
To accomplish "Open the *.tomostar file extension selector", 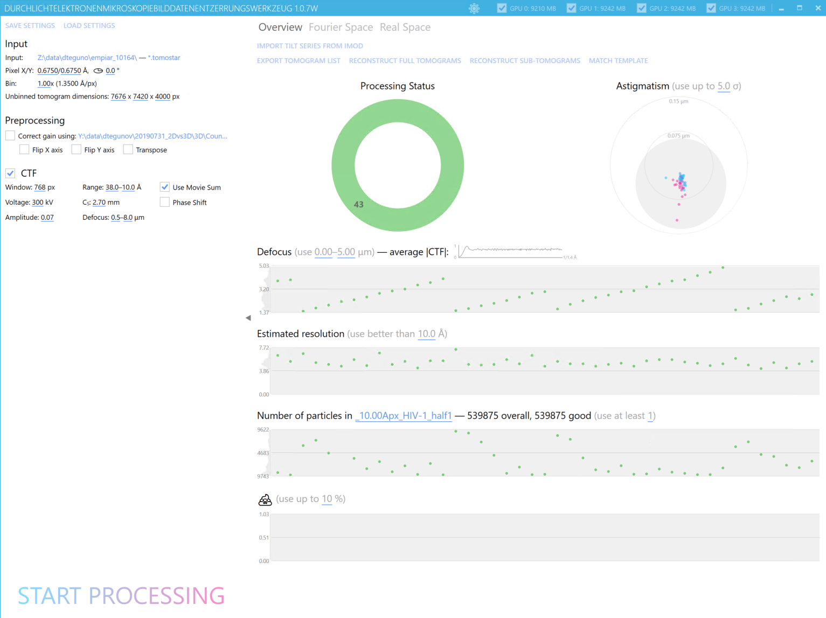I will click(164, 58).
